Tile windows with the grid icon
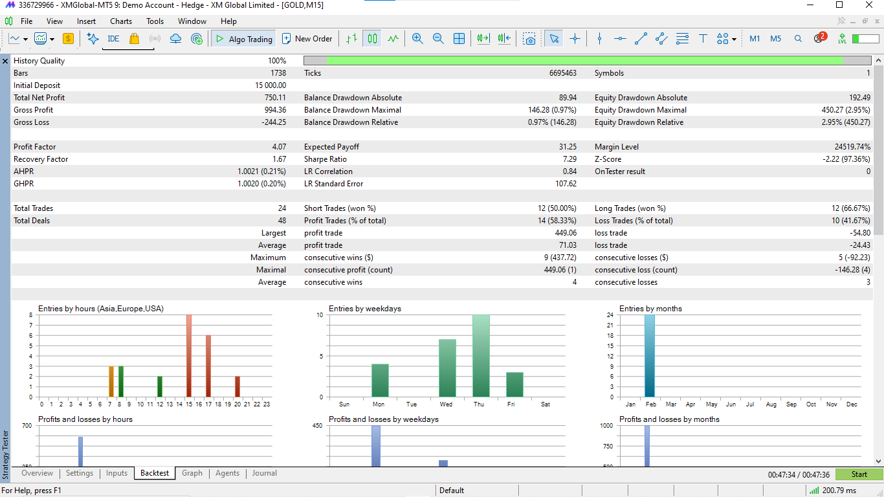 point(459,39)
